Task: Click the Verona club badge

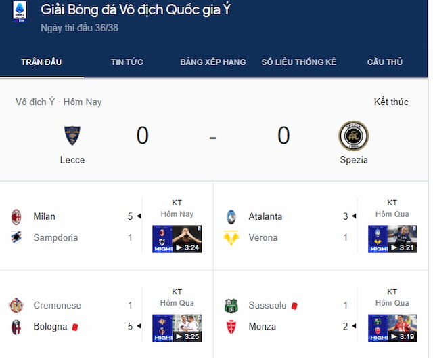Action: pyautogui.click(x=231, y=238)
